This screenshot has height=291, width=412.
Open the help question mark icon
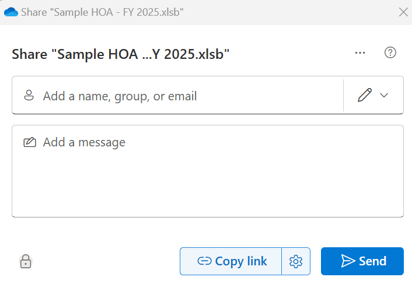390,53
